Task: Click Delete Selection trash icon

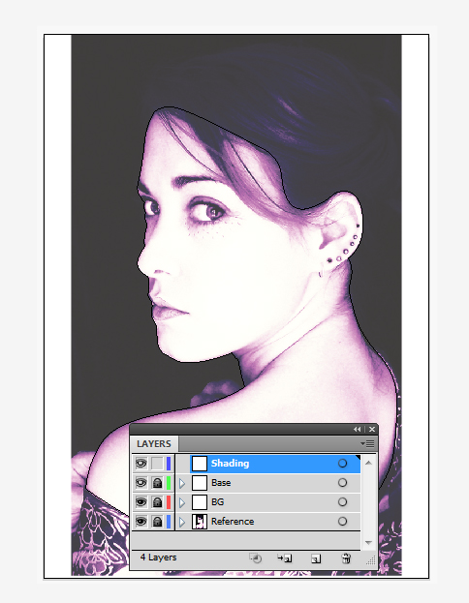Action: [346, 558]
